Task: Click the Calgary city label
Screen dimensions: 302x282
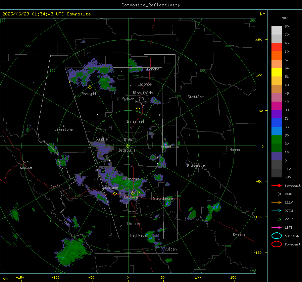Action: [131, 197]
